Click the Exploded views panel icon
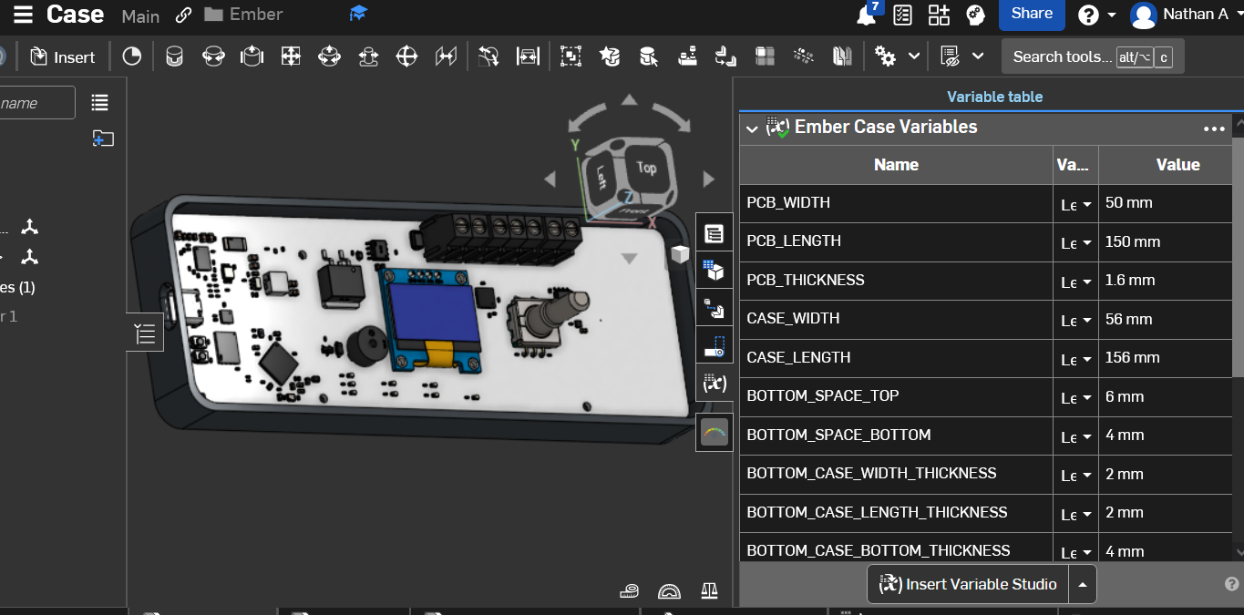The height and width of the screenshot is (615, 1244). [714, 310]
